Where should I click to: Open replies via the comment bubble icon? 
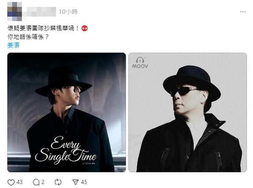coord(36,183)
